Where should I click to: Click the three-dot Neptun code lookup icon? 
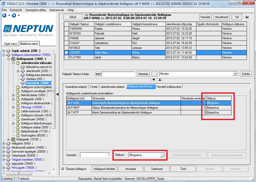click(98, 74)
